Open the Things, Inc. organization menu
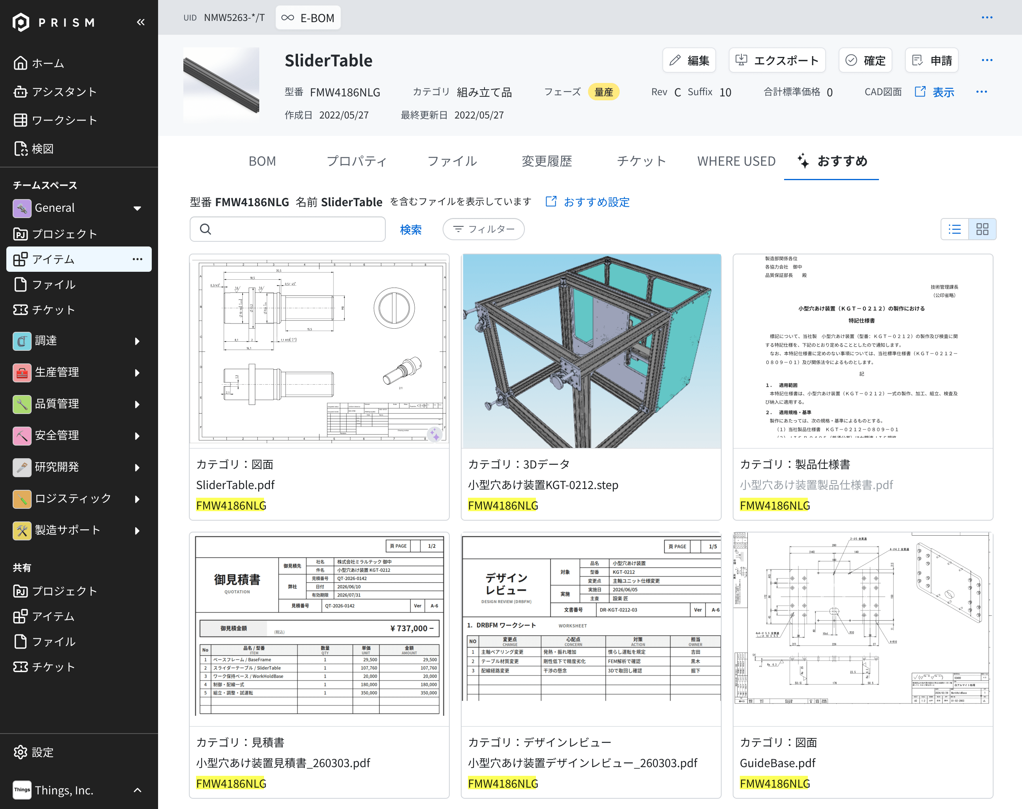 point(79,790)
